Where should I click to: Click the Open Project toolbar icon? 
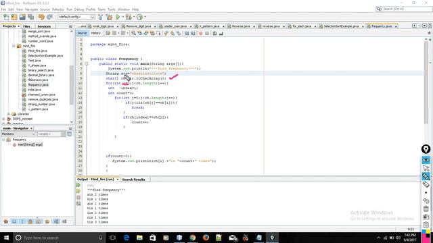22,17
